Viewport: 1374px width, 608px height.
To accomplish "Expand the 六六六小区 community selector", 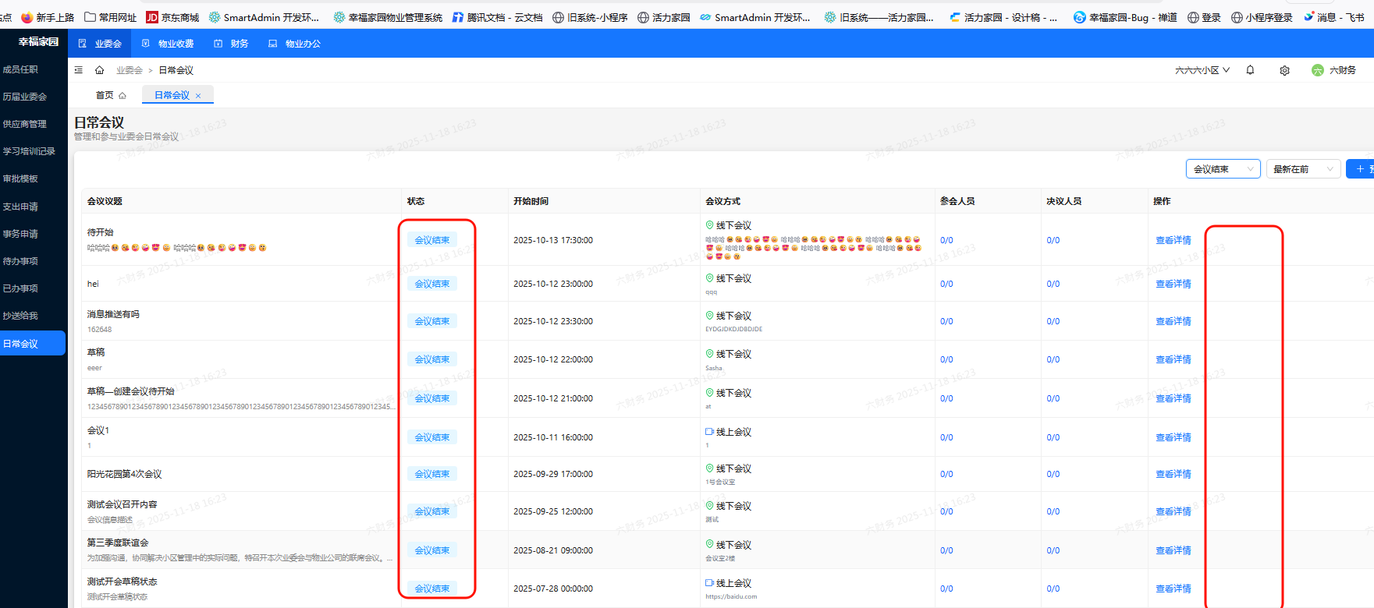I will coord(1202,70).
